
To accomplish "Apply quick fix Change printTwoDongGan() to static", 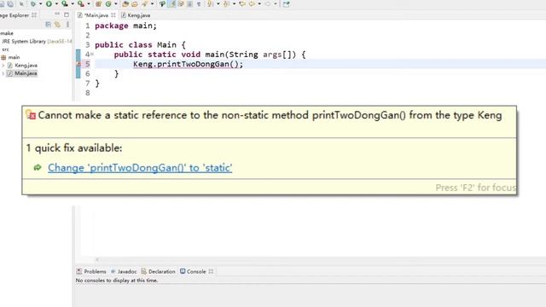I will point(140,168).
